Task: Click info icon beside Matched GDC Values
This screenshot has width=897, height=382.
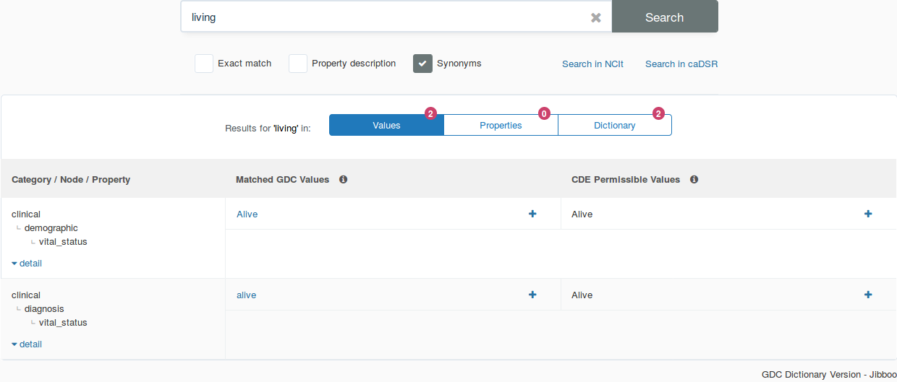Action: coord(344,179)
